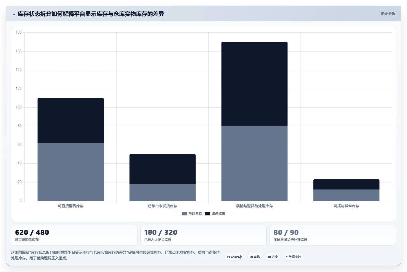The image size is (407, 272).
Task: Click the 100 y-axis tick label
Action: [x=19, y=107]
